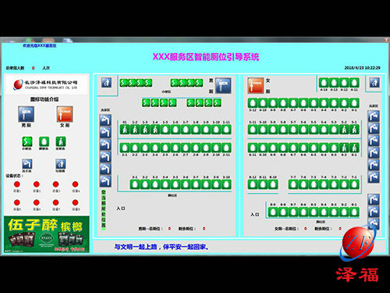
Task: Click the orange WOMEN restroom icon in legend
Action: [65, 114]
